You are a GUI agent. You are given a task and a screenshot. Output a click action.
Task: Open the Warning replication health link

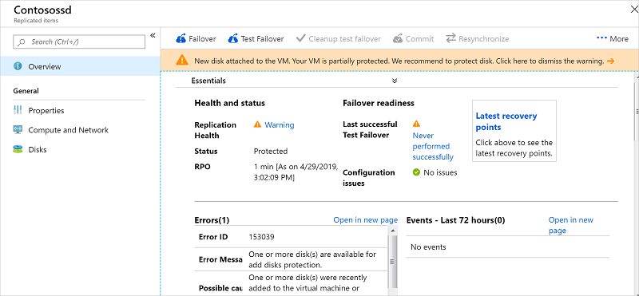tap(280, 125)
